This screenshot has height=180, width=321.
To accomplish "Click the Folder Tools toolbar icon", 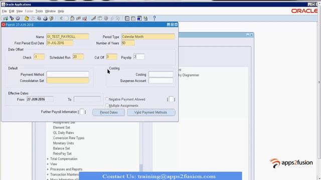I will (x=118, y=18).
